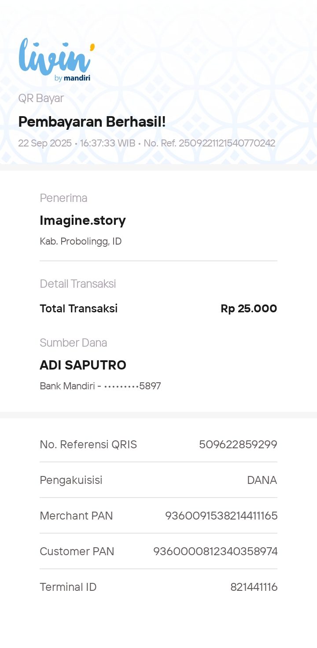
Task: Click the Livin' by Mandiri logo
Action: [x=56, y=60]
